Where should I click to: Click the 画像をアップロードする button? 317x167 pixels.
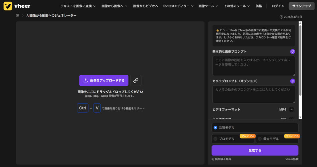104,80
